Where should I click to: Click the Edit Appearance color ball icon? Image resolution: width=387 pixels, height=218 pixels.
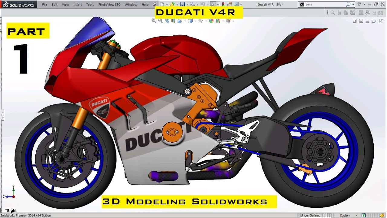211,21
